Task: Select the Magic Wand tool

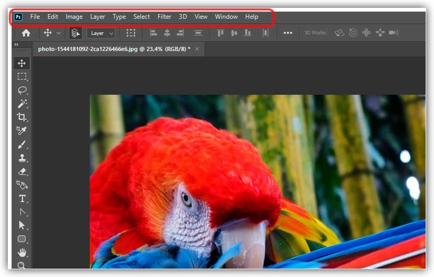Action: coord(22,104)
